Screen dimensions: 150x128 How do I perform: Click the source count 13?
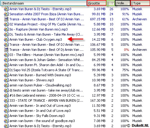tap(111, 19)
